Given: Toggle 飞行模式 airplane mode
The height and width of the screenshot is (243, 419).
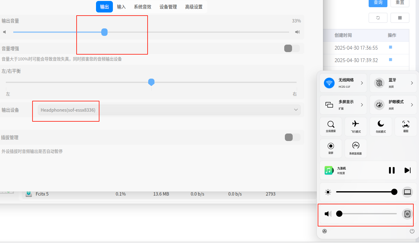Looking at the screenshot, I should pos(356,126).
